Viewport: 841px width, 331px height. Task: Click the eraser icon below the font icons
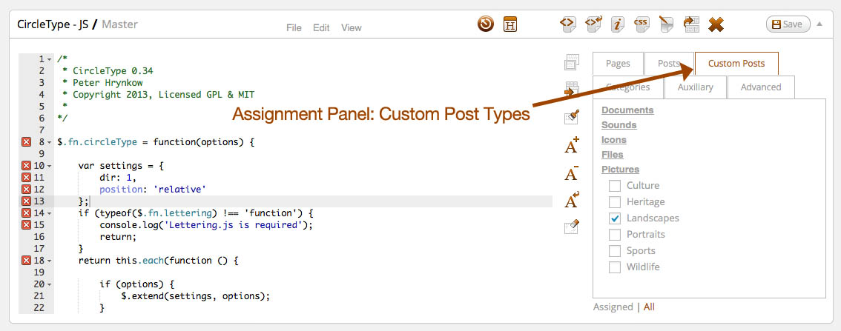572,227
